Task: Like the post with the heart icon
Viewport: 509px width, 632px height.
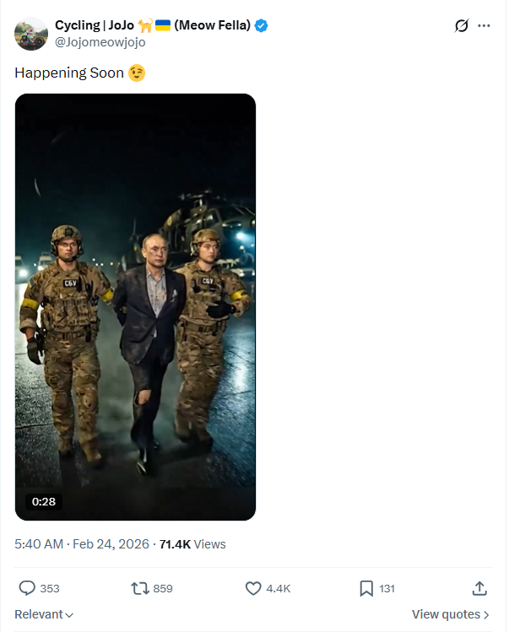Action: pyautogui.click(x=253, y=588)
